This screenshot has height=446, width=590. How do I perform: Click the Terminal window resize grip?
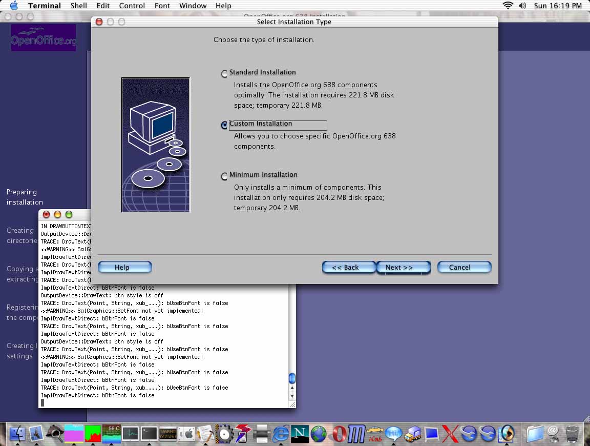click(x=292, y=404)
